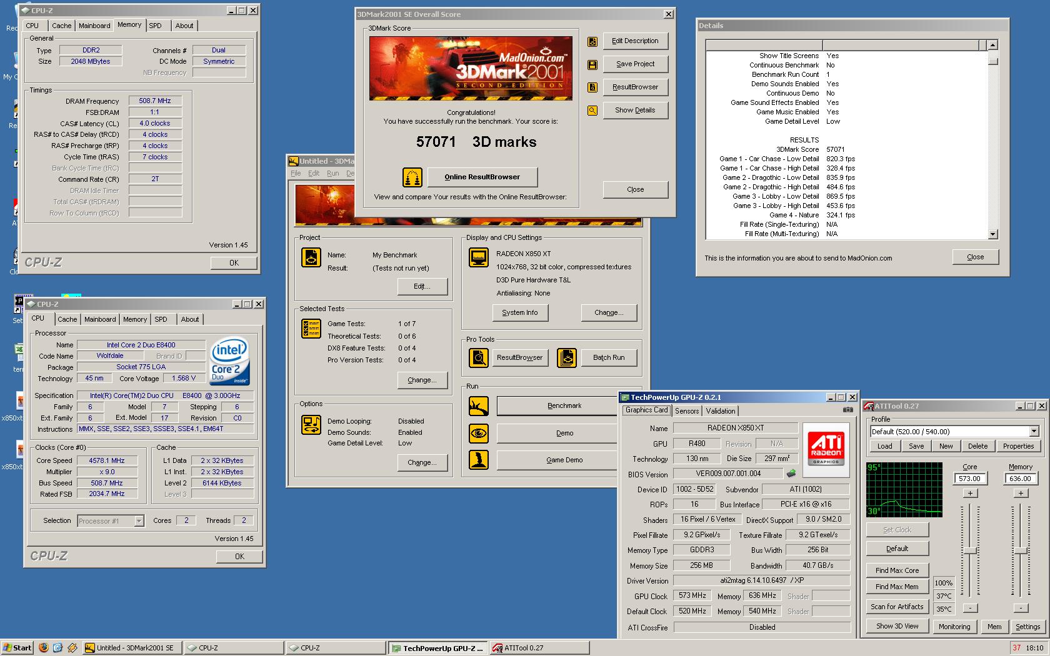Click the Edit Description button
The image size is (1050, 656).
(635, 41)
